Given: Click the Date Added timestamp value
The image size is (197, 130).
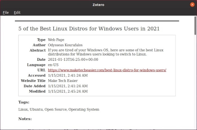Looking at the screenshot, I should click(x=68, y=86).
